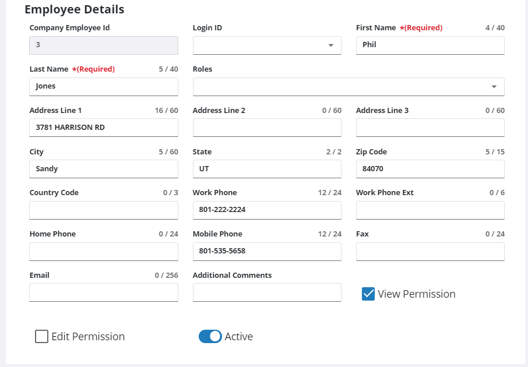Toggle the Active switch off
This screenshot has height=367, width=528.
[x=210, y=337]
